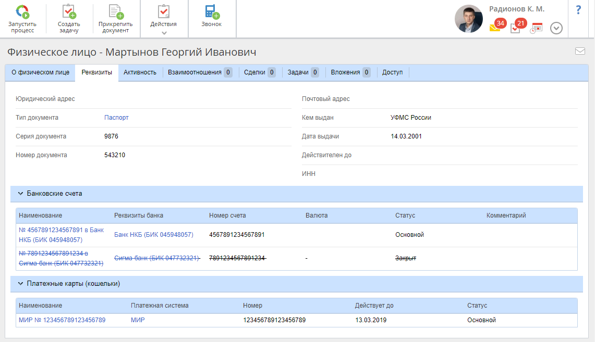Click the Запустить процесс icon
595x342 pixels.
click(x=22, y=11)
